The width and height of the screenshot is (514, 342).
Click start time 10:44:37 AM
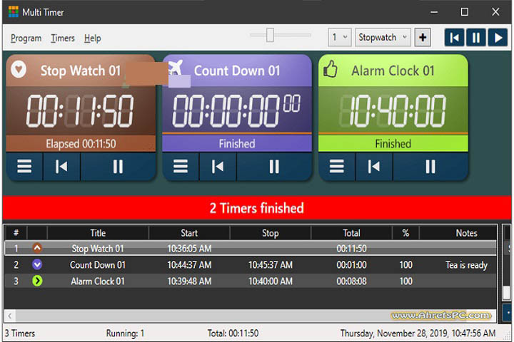[189, 265]
